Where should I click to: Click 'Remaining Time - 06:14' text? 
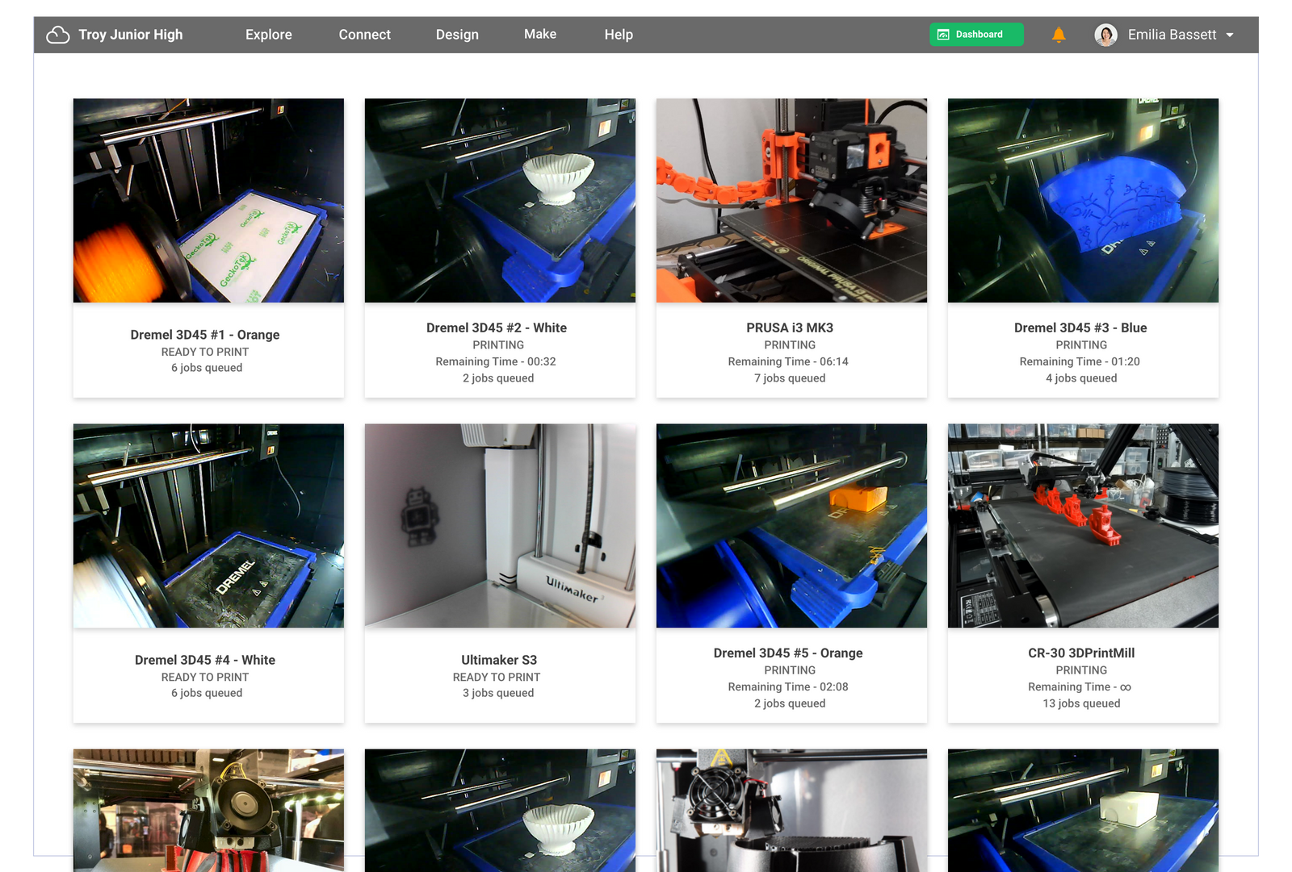pyautogui.click(x=788, y=361)
